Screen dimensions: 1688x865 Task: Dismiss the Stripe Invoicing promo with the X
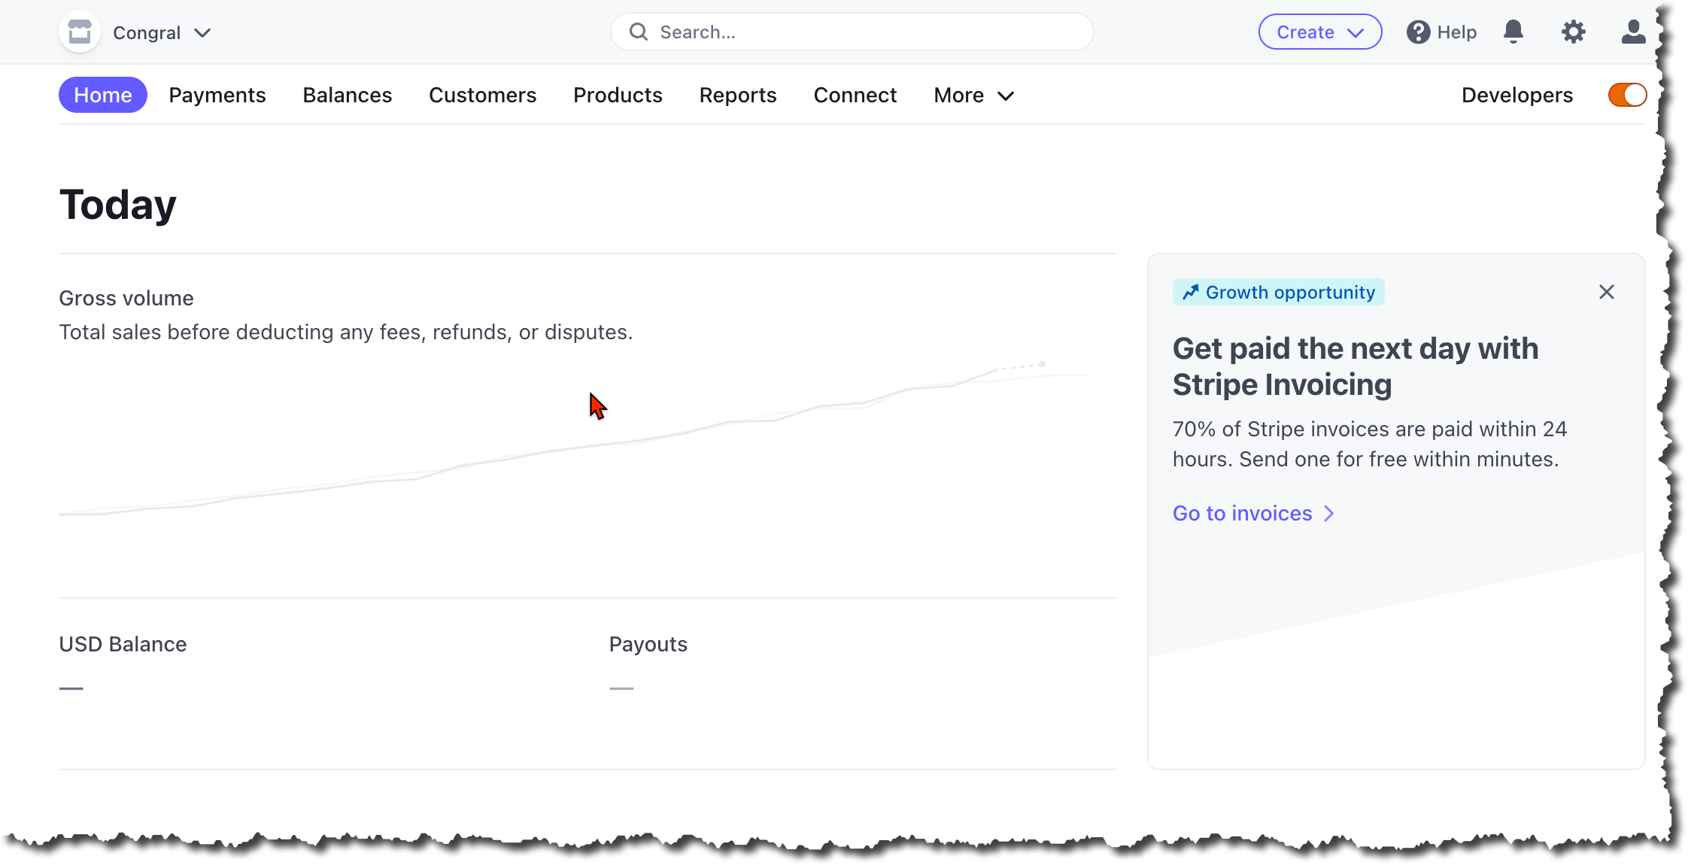point(1607,292)
